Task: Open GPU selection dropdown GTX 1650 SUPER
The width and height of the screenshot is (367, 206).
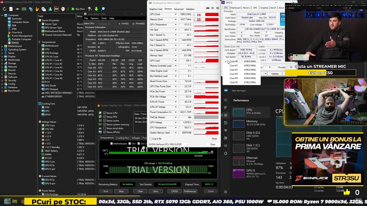Action: [168, 144]
